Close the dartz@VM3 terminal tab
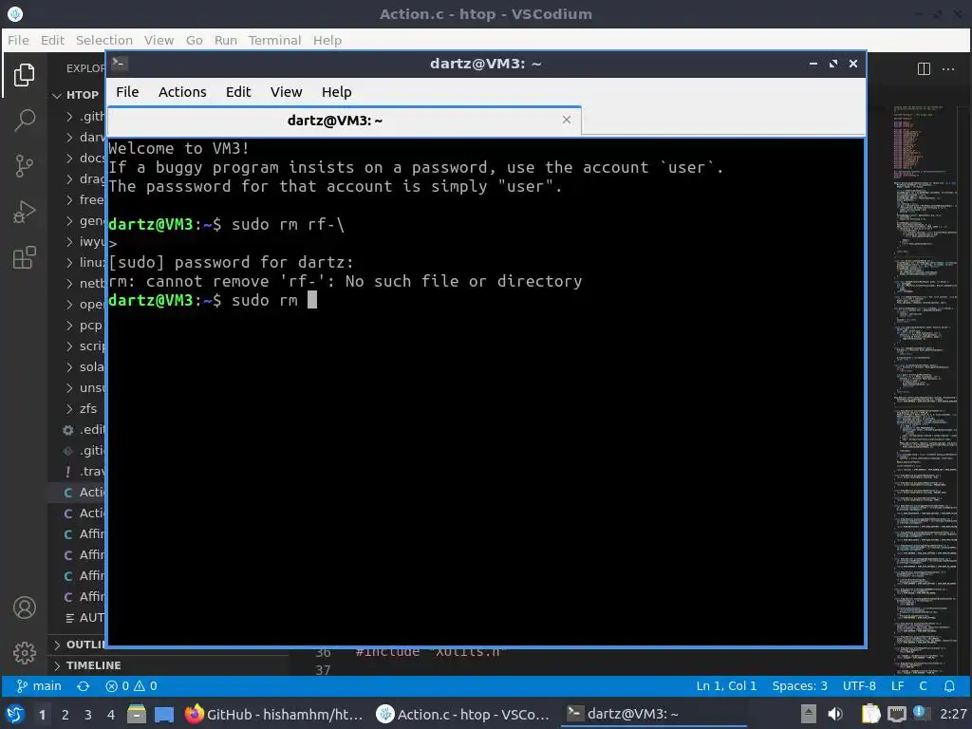The height and width of the screenshot is (729, 972). click(567, 120)
